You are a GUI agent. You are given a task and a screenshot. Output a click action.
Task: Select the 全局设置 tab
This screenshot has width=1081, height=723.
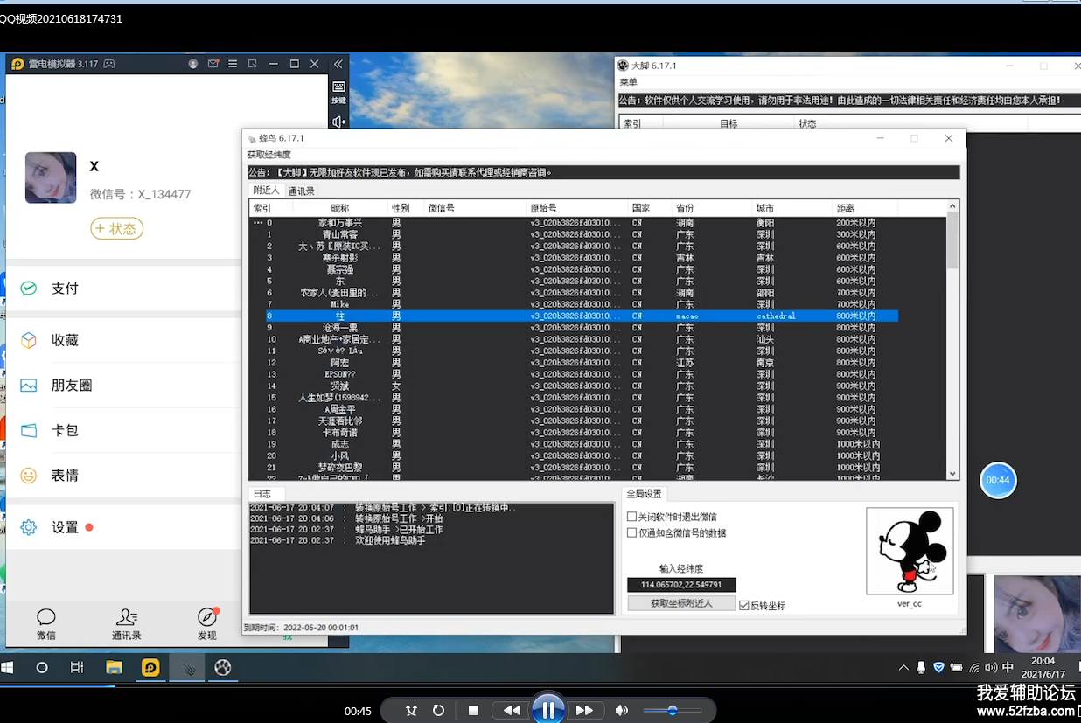[x=644, y=494]
